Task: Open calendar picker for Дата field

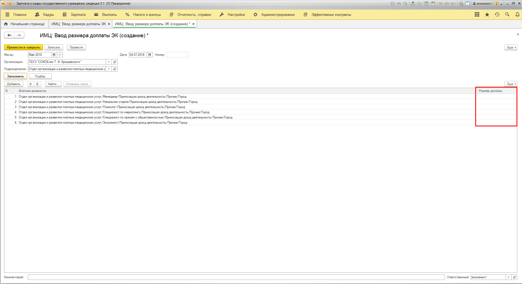Action: click(x=150, y=55)
